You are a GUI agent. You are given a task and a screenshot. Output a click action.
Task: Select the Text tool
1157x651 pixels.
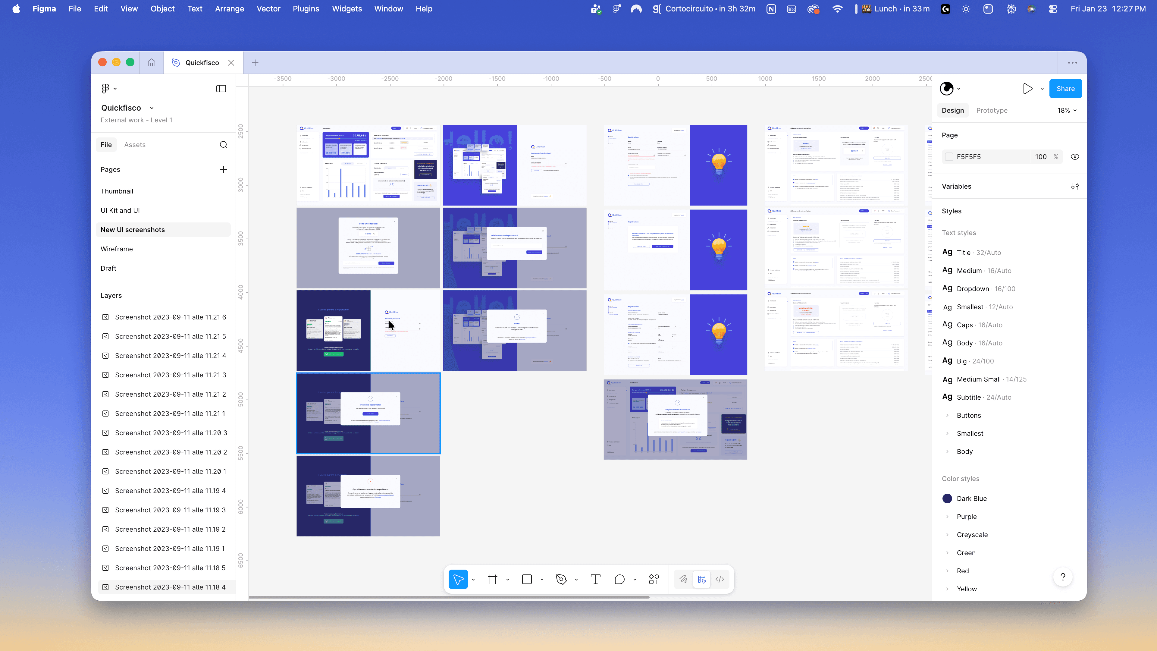pos(596,579)
